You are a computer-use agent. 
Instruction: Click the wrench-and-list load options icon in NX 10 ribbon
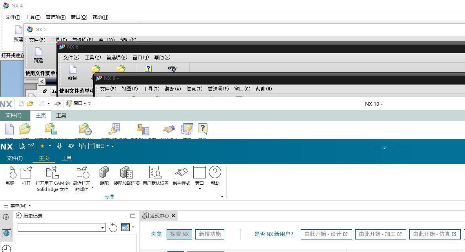(x=114, y=130)
